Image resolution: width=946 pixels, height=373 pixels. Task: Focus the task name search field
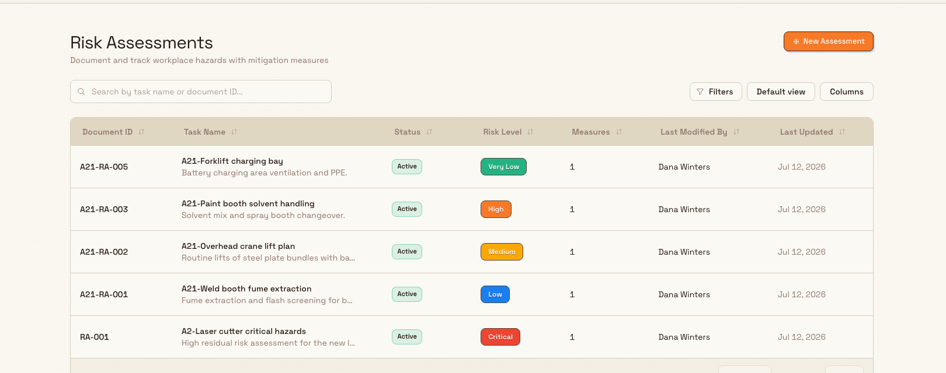[x=201, y=92]
